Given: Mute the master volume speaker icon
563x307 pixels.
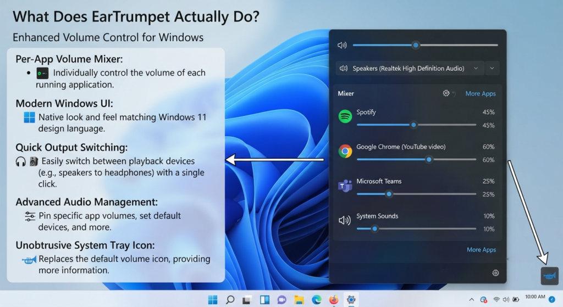Looking at the screenshot, I should 342,45.
